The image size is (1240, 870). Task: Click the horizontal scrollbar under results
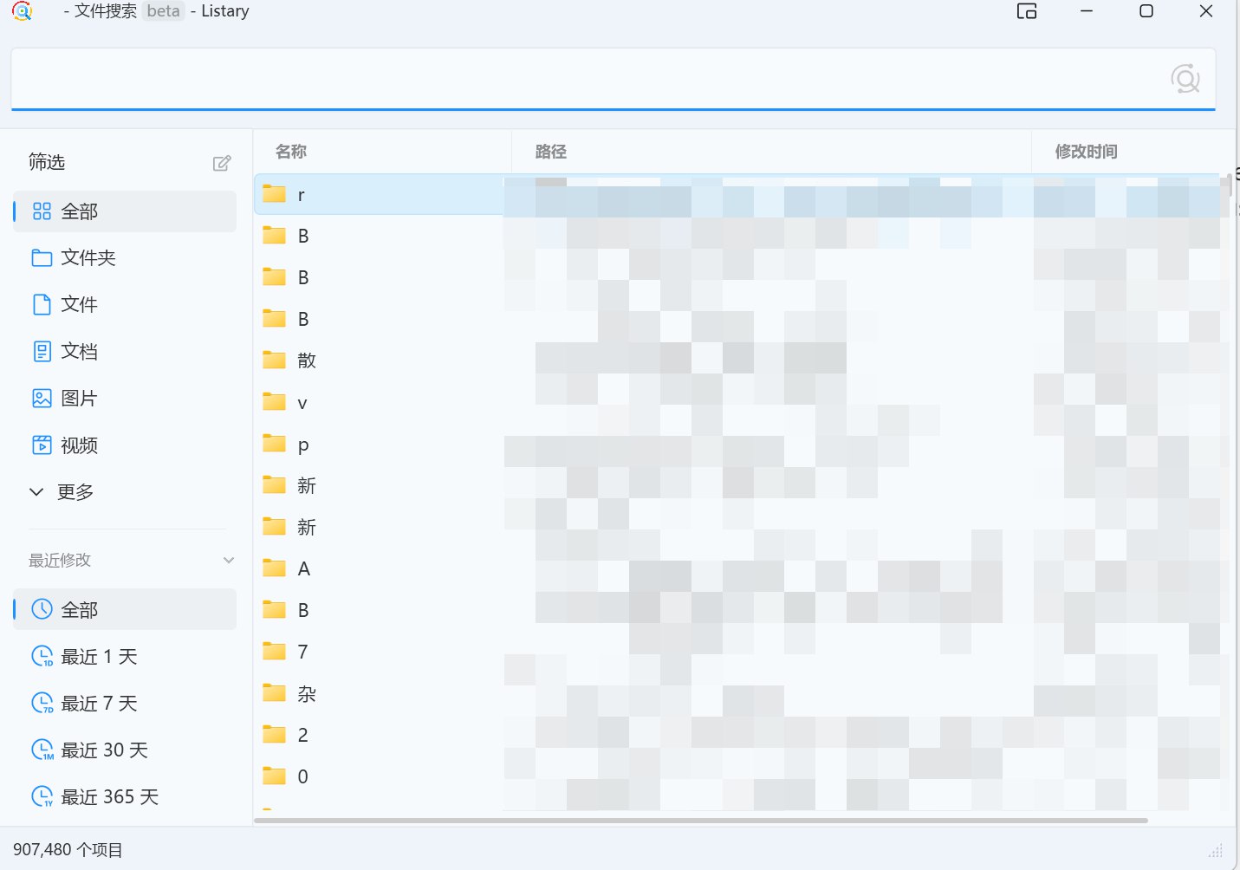pyautogui.click(x=700, y=820)
